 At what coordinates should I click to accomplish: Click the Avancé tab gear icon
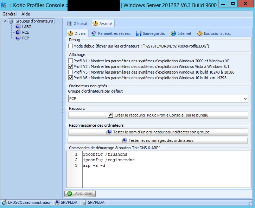[95, 24]
